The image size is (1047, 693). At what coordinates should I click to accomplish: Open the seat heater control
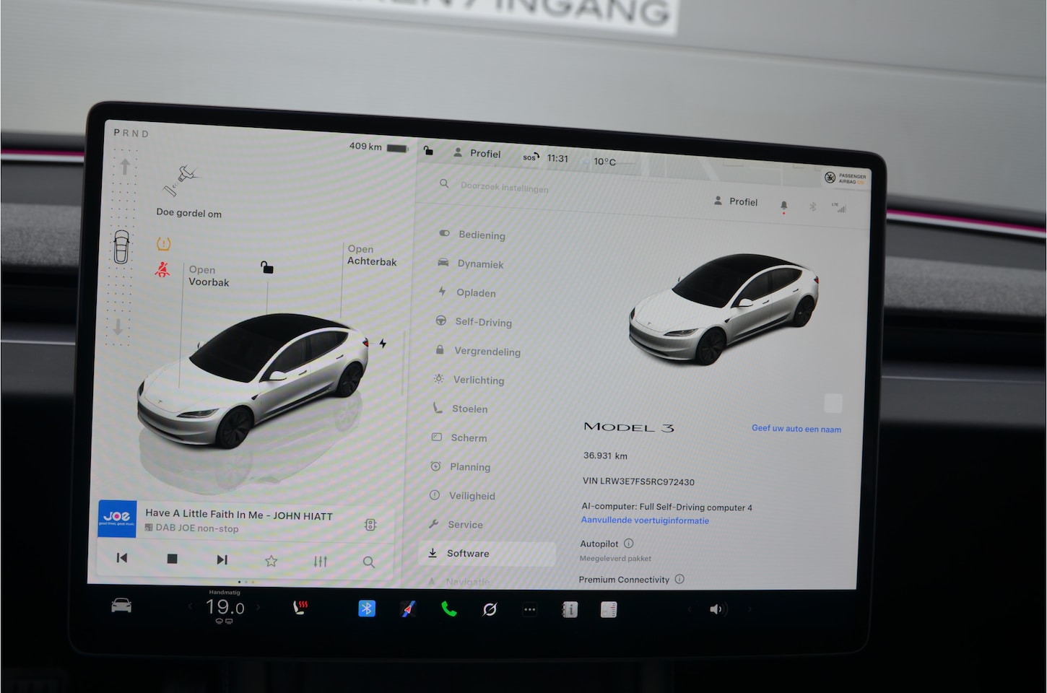pyautogui.click(x=300, y=608)
